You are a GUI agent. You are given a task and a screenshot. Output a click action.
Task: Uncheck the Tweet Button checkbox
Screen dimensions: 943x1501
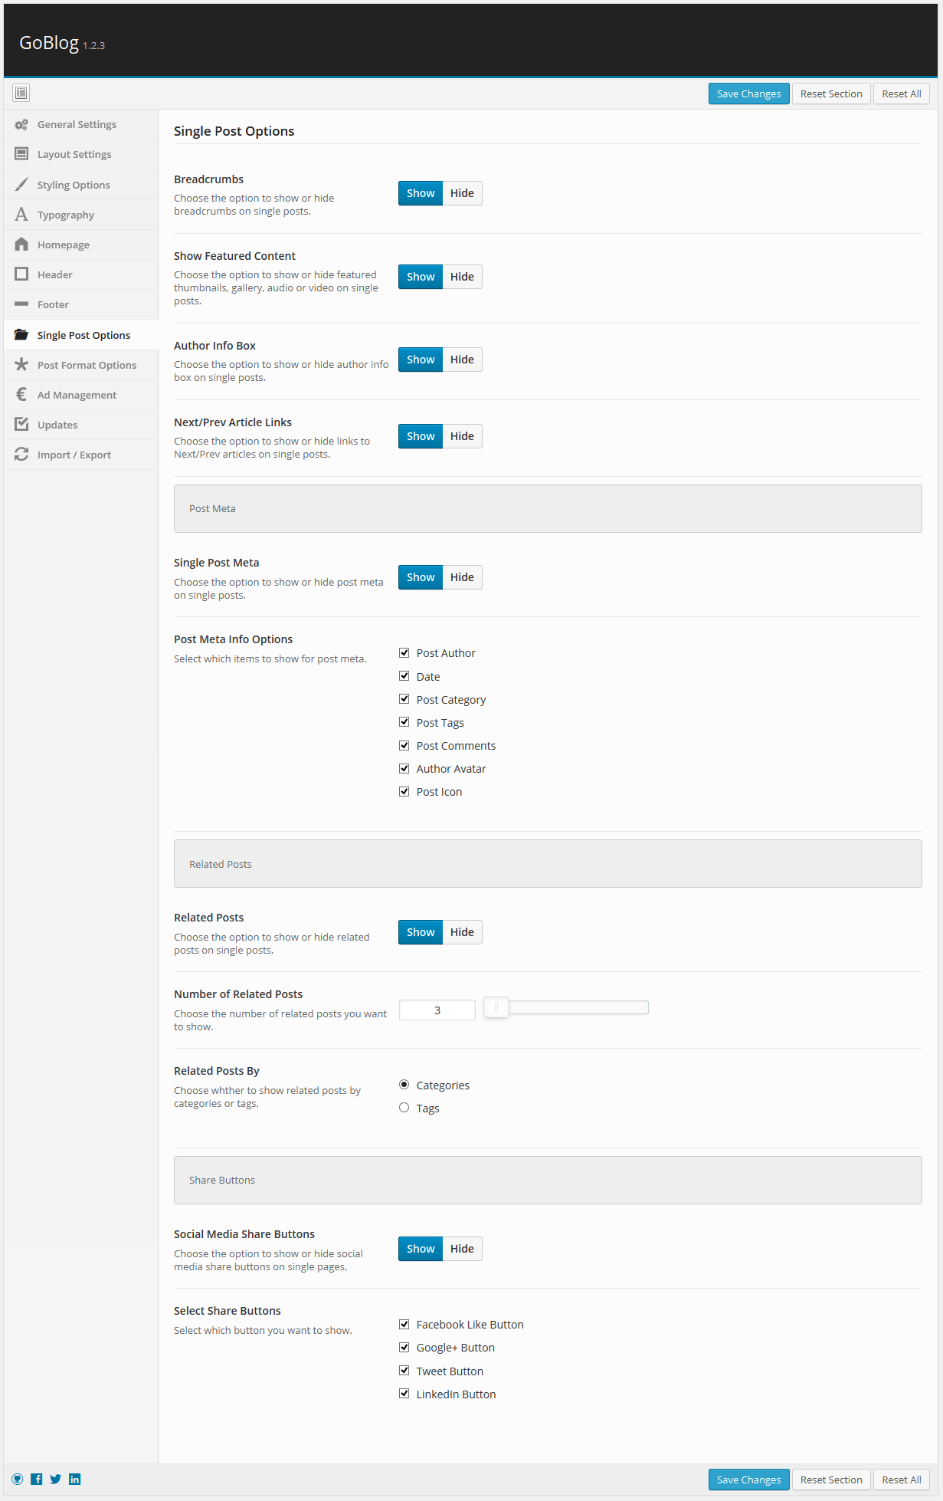coord(404,1371)
